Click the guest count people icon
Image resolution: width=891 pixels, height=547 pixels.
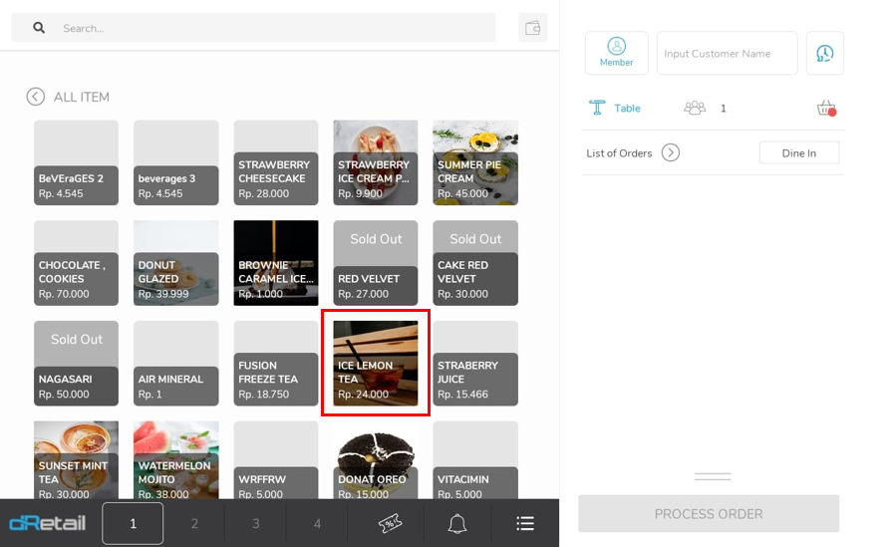coord(695,108)
